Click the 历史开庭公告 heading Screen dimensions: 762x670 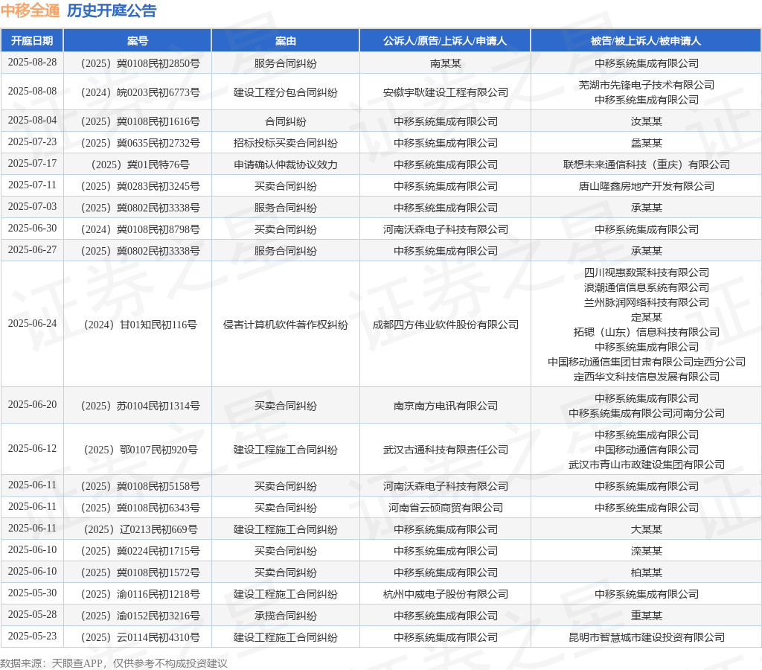112,10
